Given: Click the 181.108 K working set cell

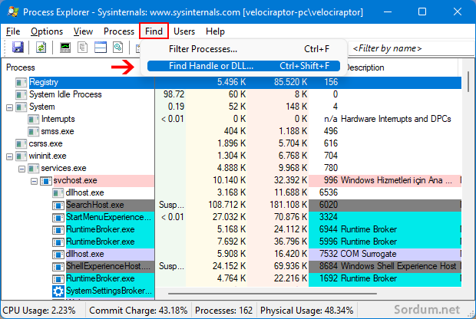Looking at the screenshot, I should click(x=289, y=206).
